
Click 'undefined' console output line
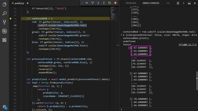click(x=129, y=41)
